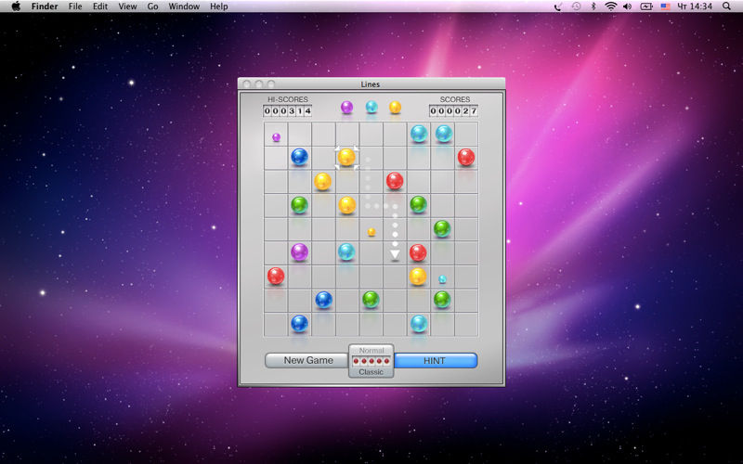The image size is (743, 464).
Task: Start a New Game
Action: click(x=308, y=360)
